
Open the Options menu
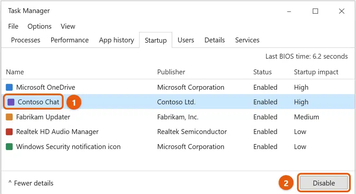coord(40,26)
